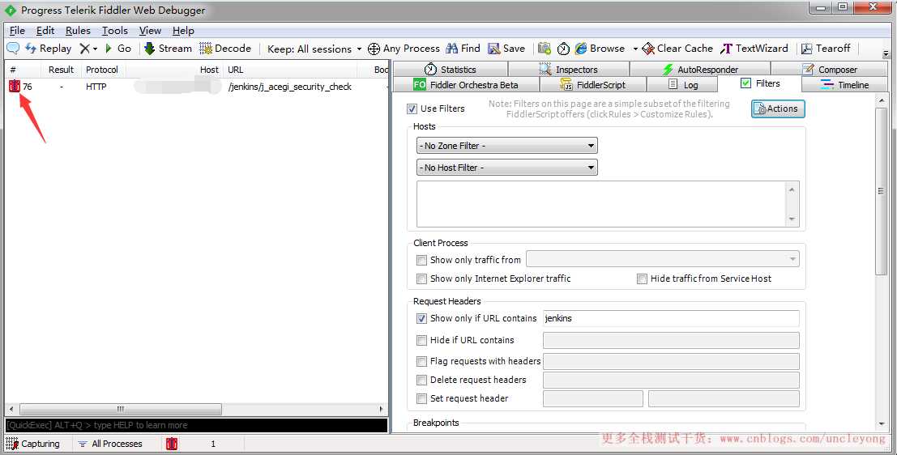This screenshot has width=897, height=455.
Task: Select session 76 in the sessions list
Action: point(197,87)
